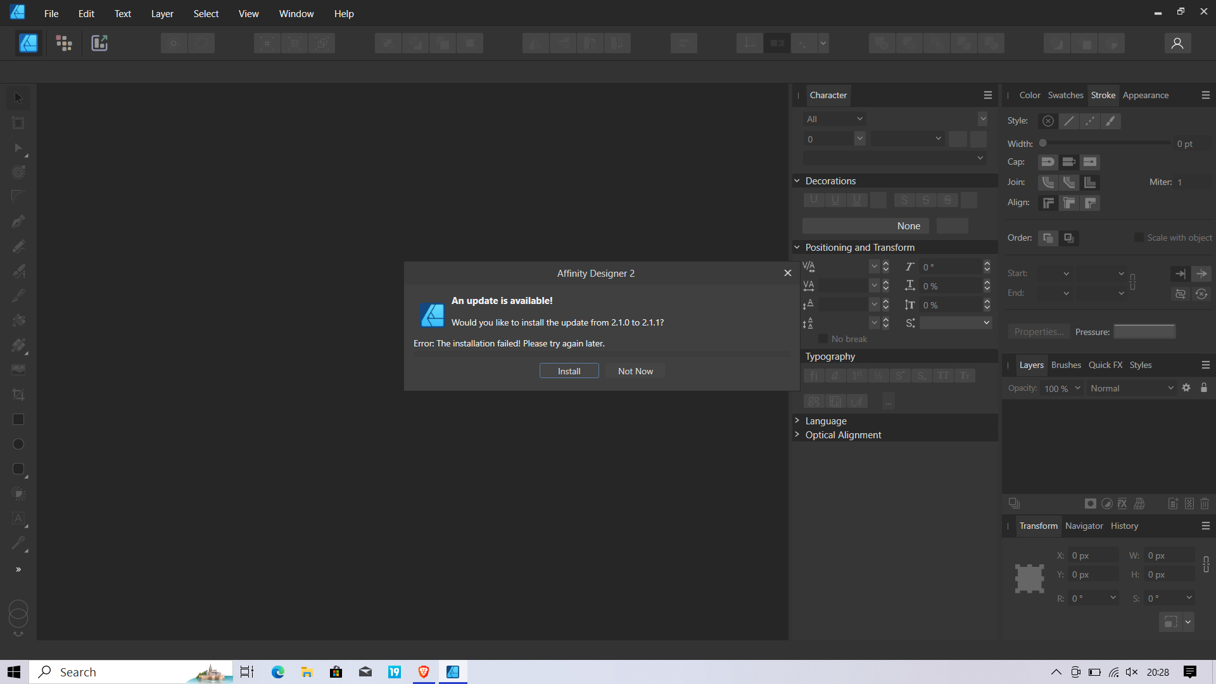Select the Node tool
The height and width of the screenshot is (684, 1216).
click(18, 148)
